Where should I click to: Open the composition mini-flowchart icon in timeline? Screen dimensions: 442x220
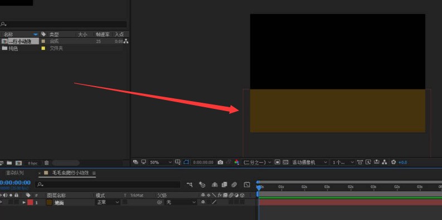190,184
